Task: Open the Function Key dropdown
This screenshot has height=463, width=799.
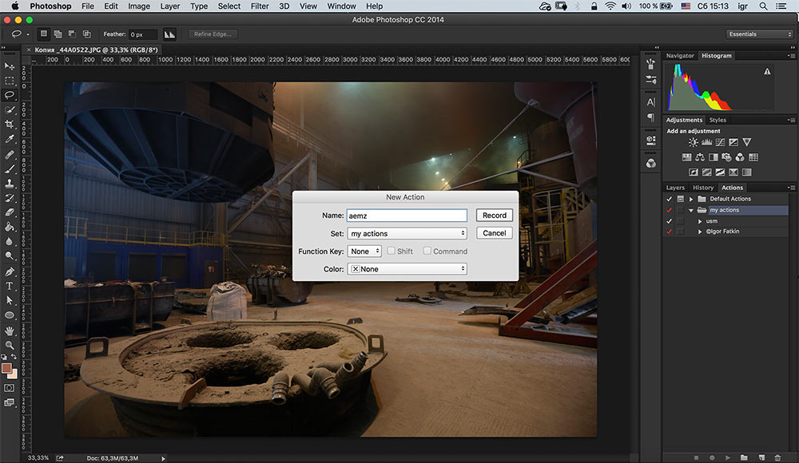Action: tap(364, 251)
